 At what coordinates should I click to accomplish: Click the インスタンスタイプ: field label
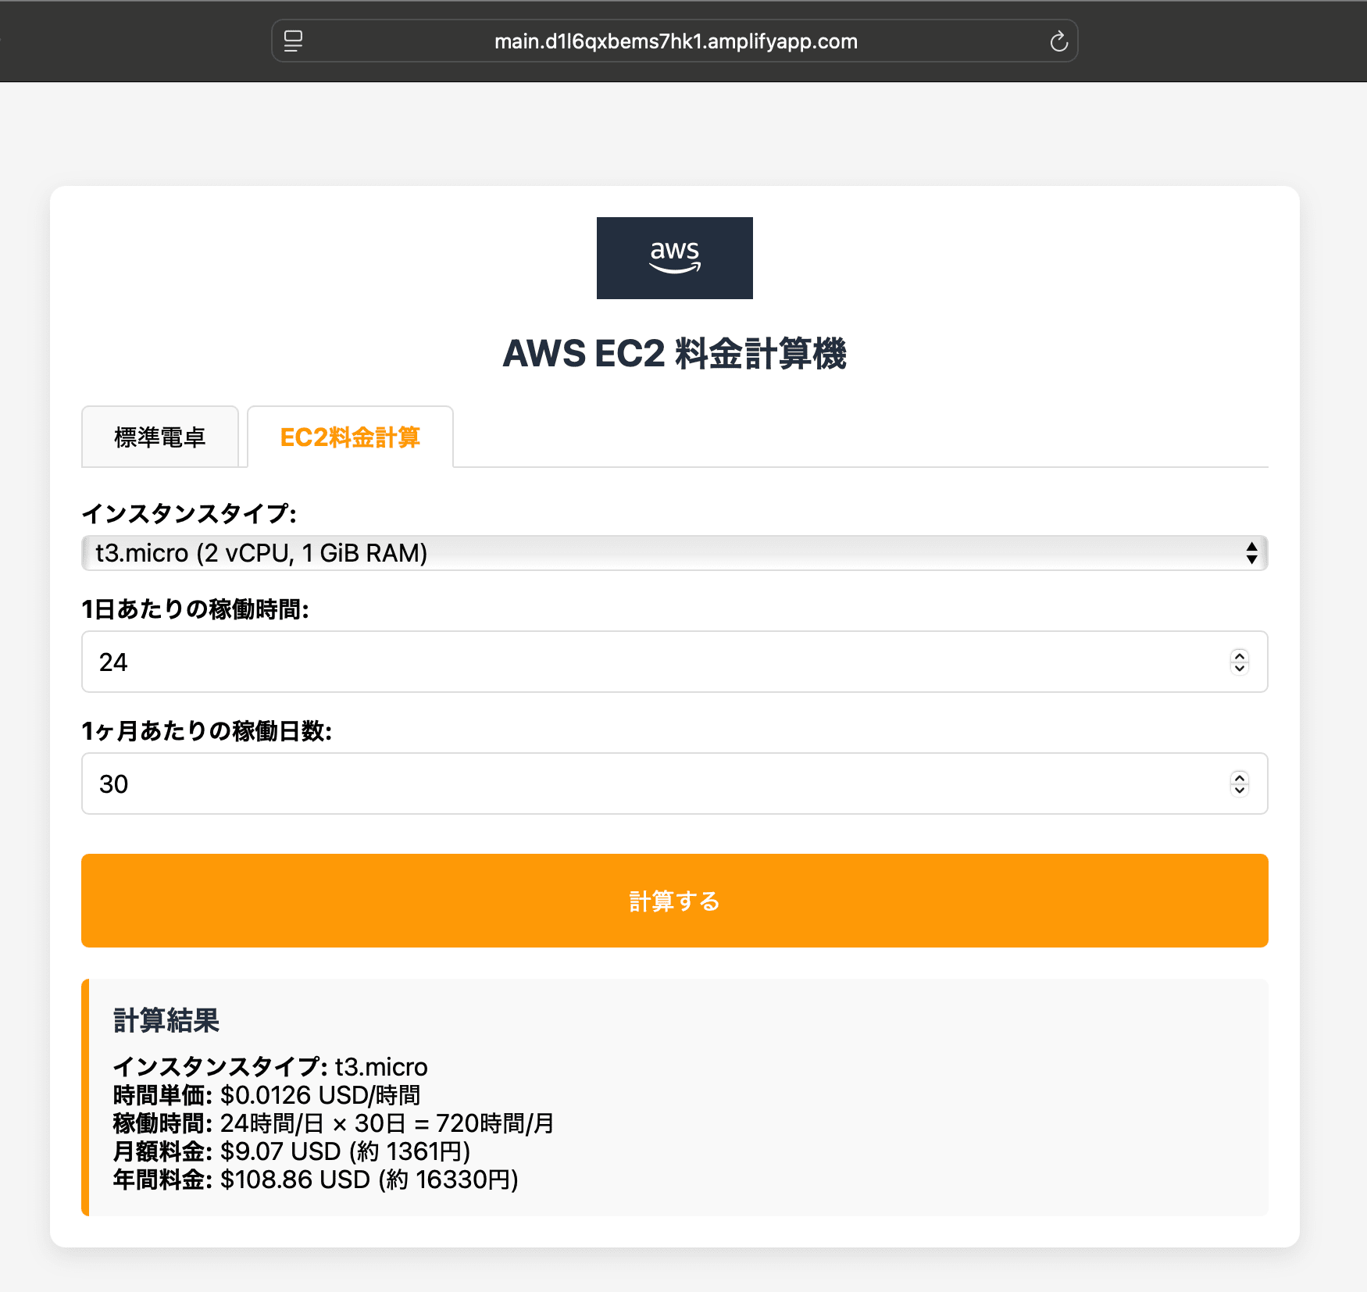(190, 513)
